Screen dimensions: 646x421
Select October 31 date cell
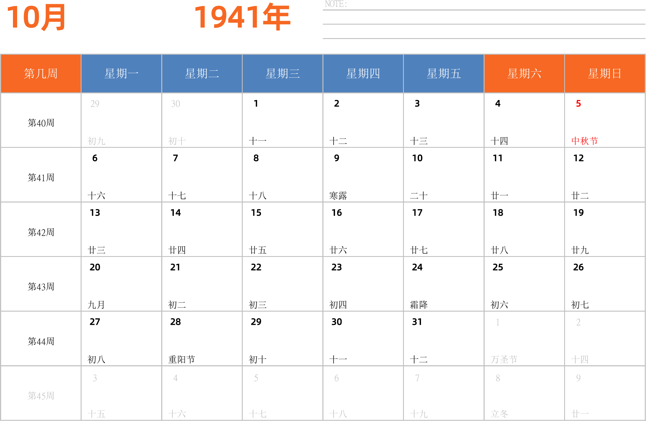[443, 339]
